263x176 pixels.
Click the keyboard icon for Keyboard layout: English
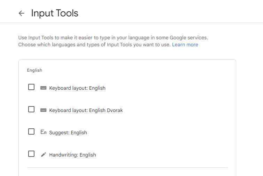(43, 88)
